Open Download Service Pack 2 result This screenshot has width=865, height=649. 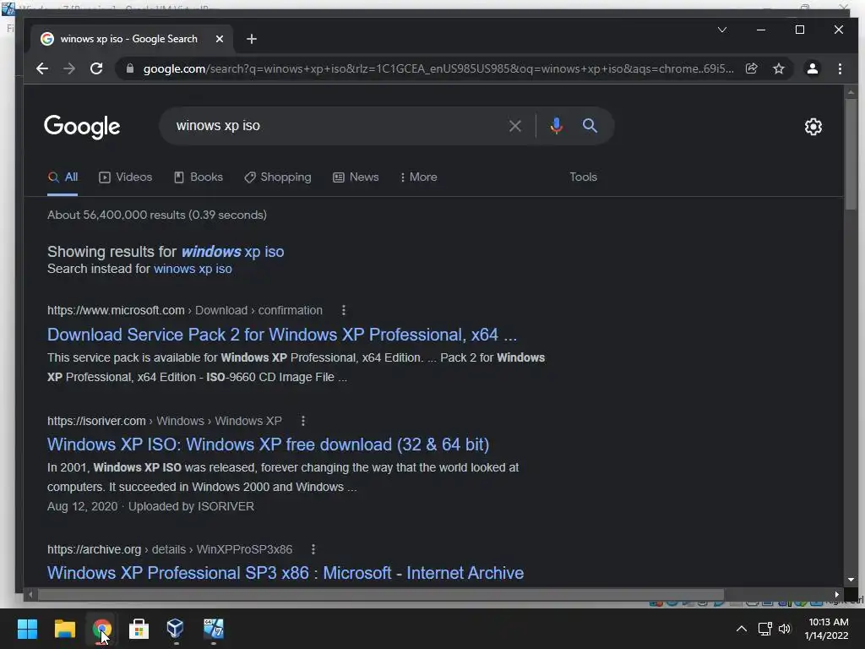coord(282,335)
